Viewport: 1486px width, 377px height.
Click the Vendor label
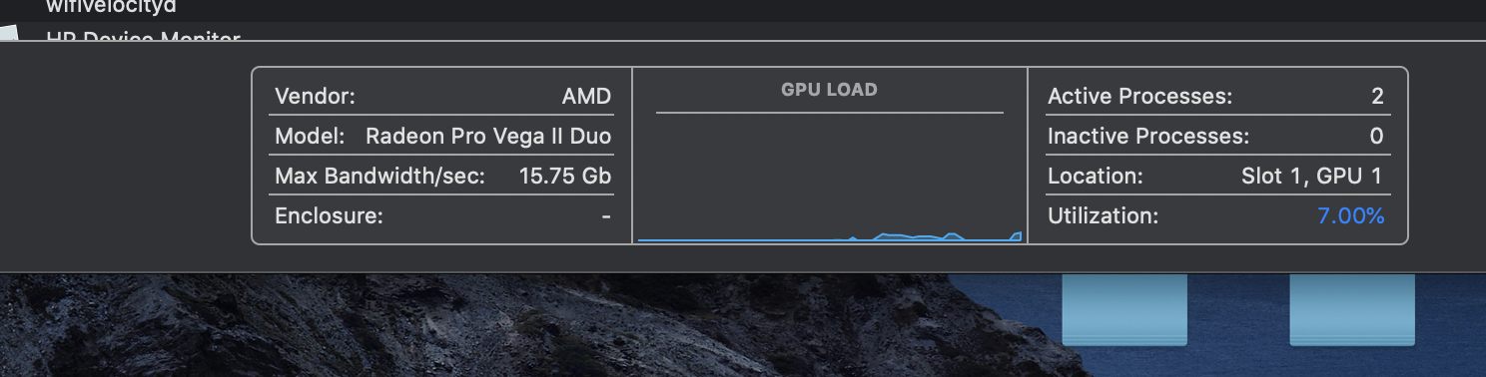point(315,97)
